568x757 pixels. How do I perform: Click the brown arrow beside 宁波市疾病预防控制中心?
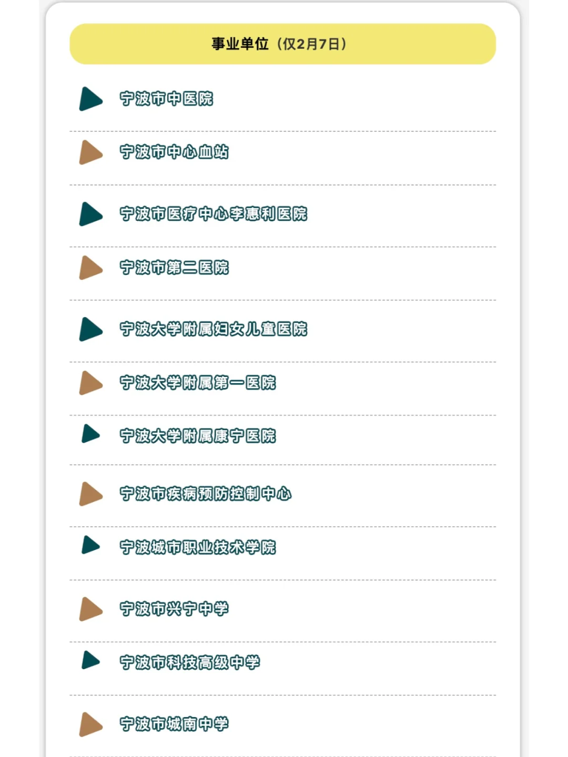tap(90, 494)
